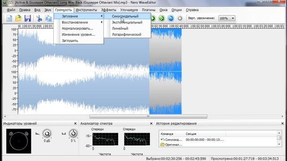The height and width of the screenshot is (161, 287).
Task: Open the Файл menu
Action: [11, 10]
